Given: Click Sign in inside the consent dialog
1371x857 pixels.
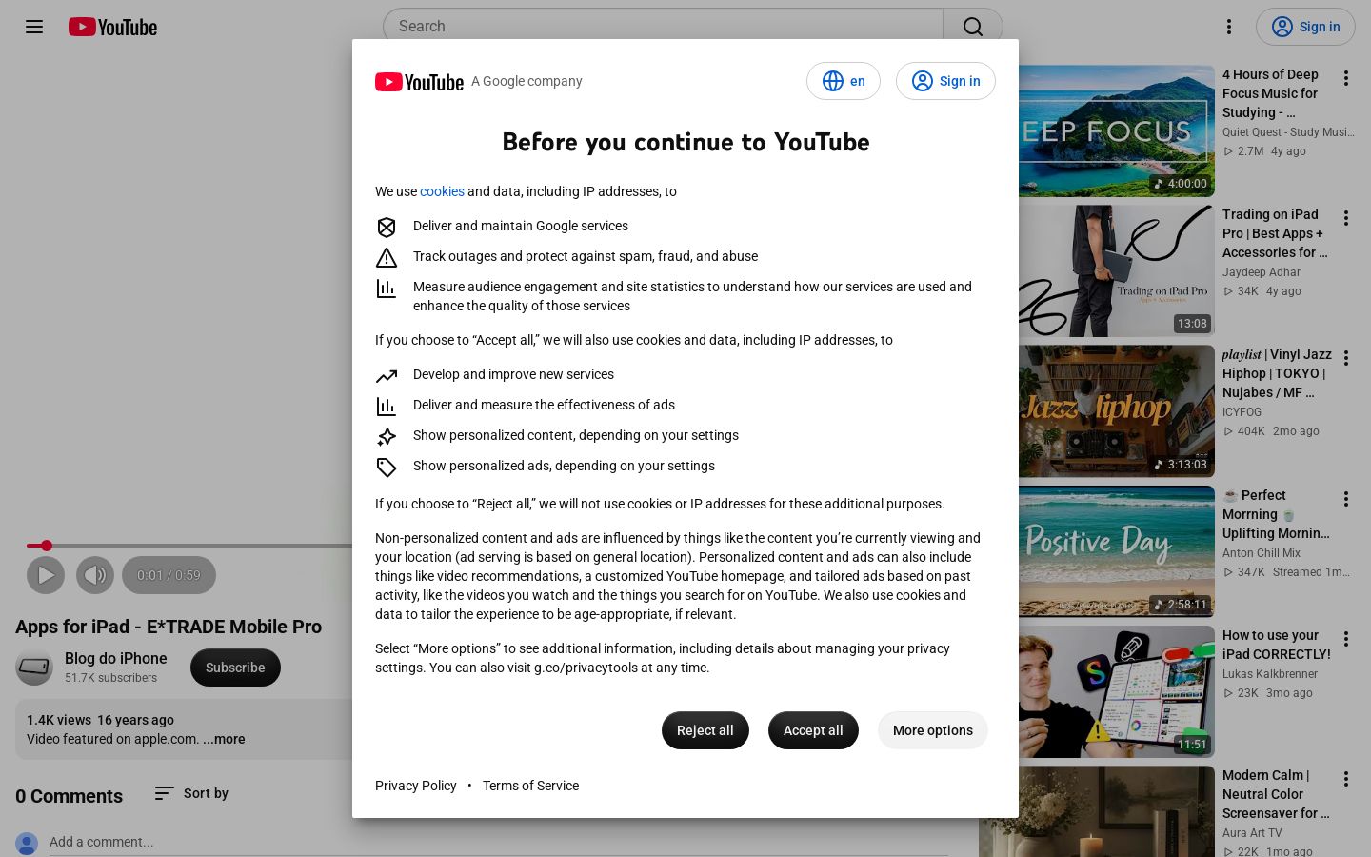Looking at the screenshot, I should pos(945,81).
